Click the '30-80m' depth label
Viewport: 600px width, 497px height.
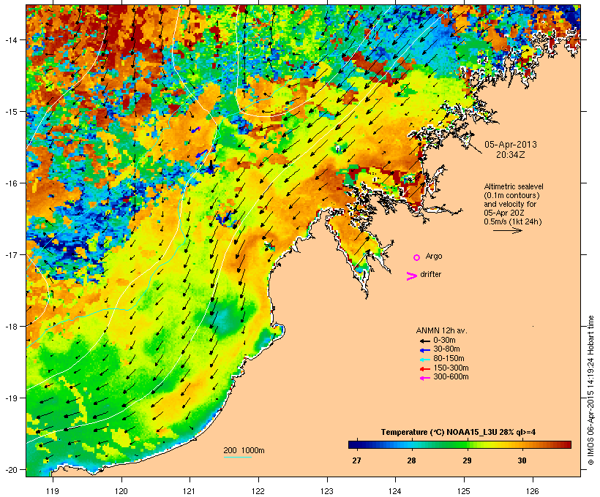tap(446, 349)
